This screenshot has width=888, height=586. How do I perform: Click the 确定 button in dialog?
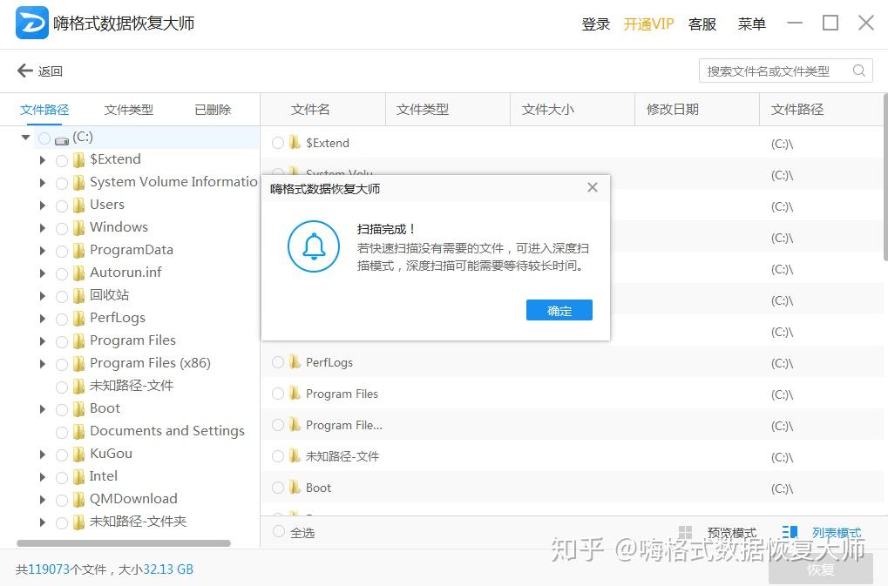coord(559,311)
